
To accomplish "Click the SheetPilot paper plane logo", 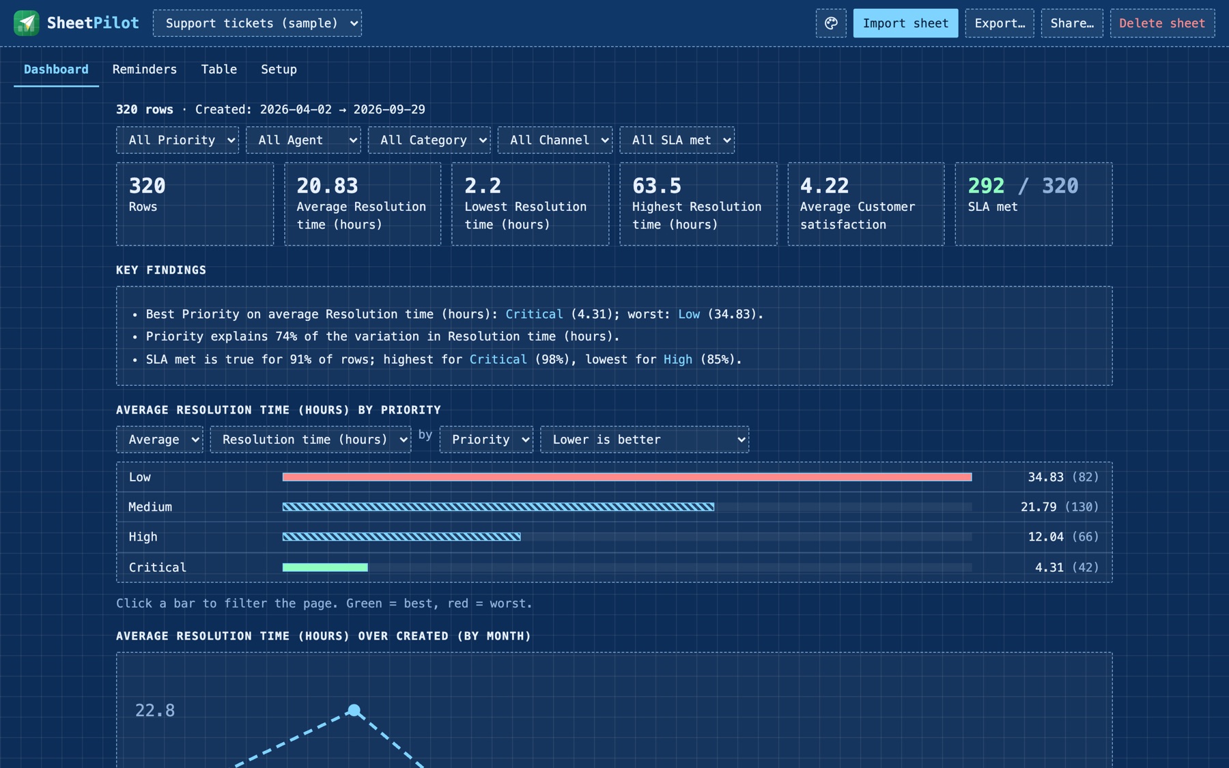I will (27, 23).
